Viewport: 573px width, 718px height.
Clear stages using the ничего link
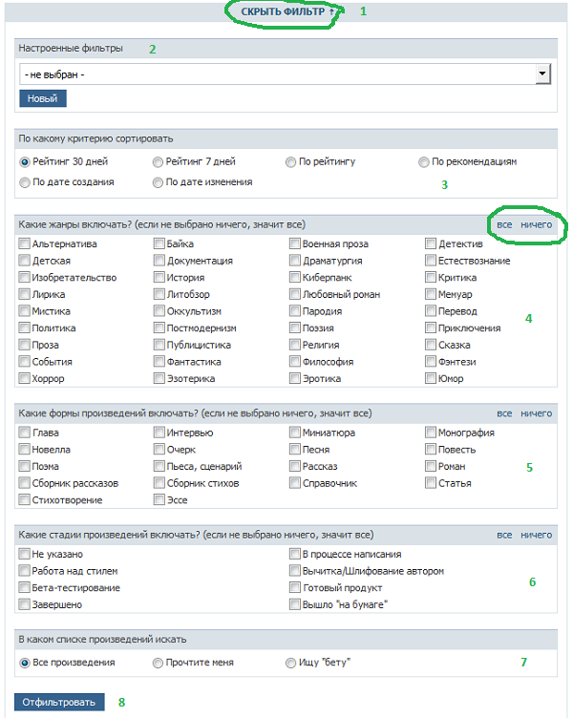click(537, 535)
